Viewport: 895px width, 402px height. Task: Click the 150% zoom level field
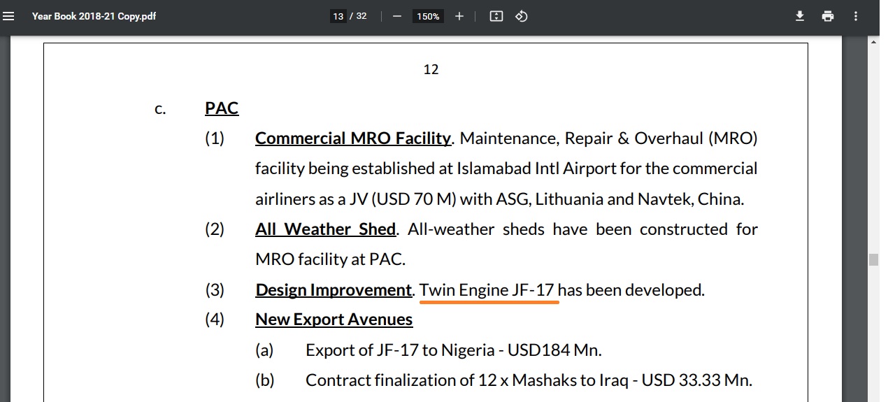tap(428, 16)
